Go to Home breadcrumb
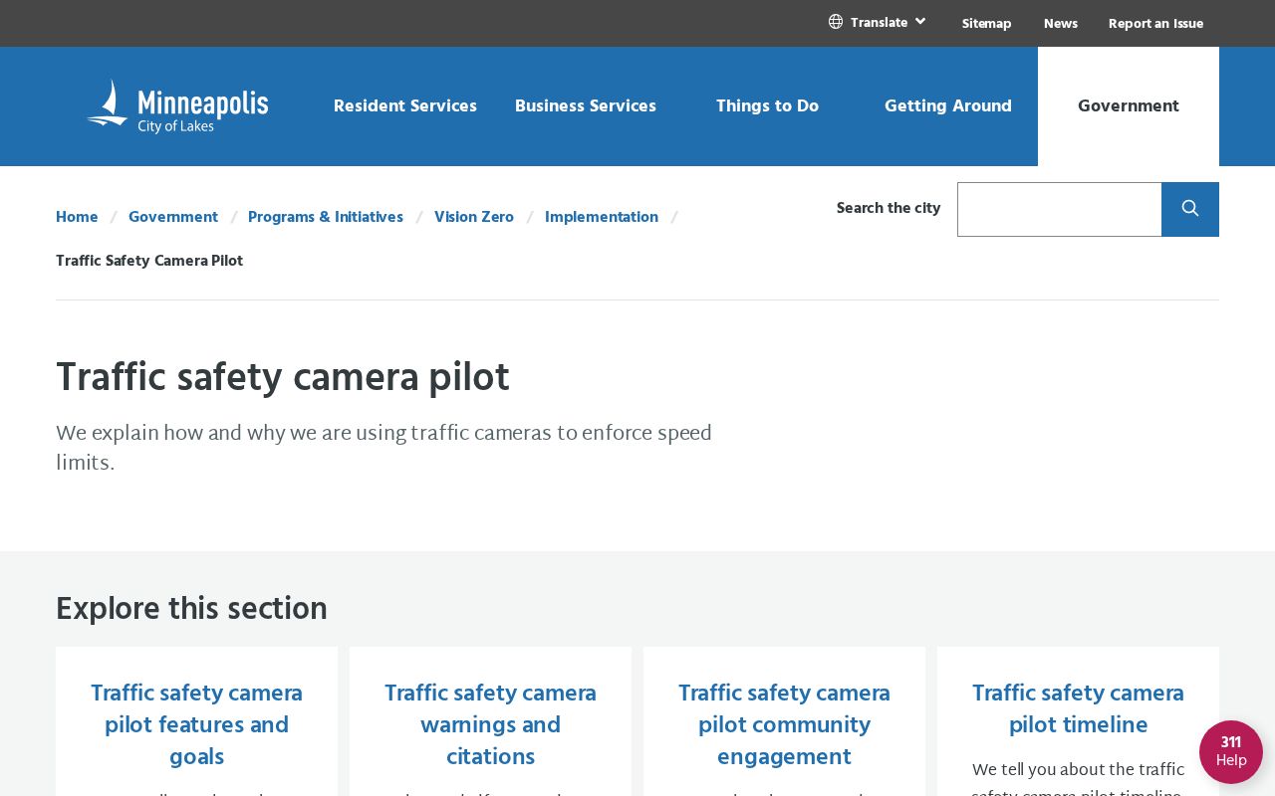Viewport: 1275px width, 796px height. 77,217
